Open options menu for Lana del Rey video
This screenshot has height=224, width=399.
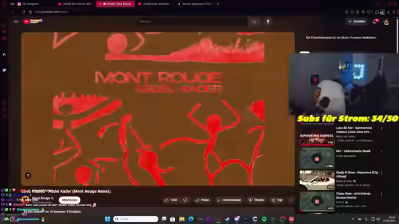[382, 129]
